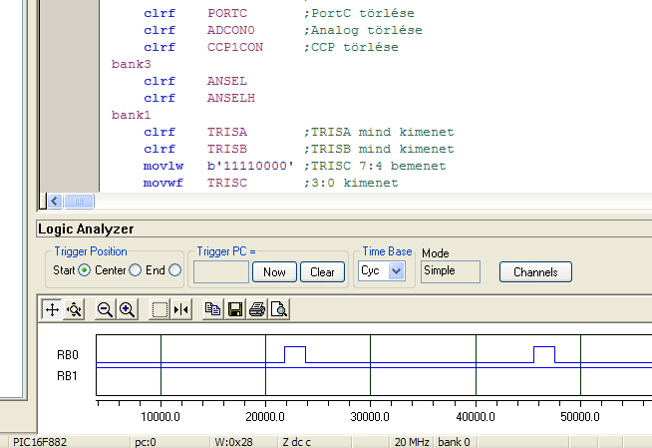Open the Time Base Cyc dropdown
This screenshot has width=652, height=448.
[396, 271]
